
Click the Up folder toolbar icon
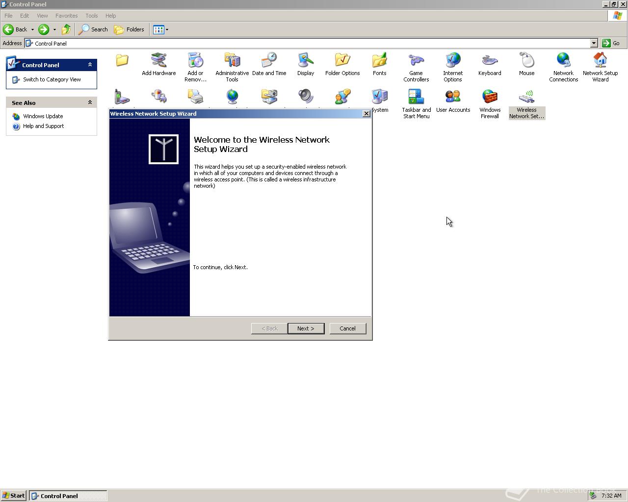[66, 29]
